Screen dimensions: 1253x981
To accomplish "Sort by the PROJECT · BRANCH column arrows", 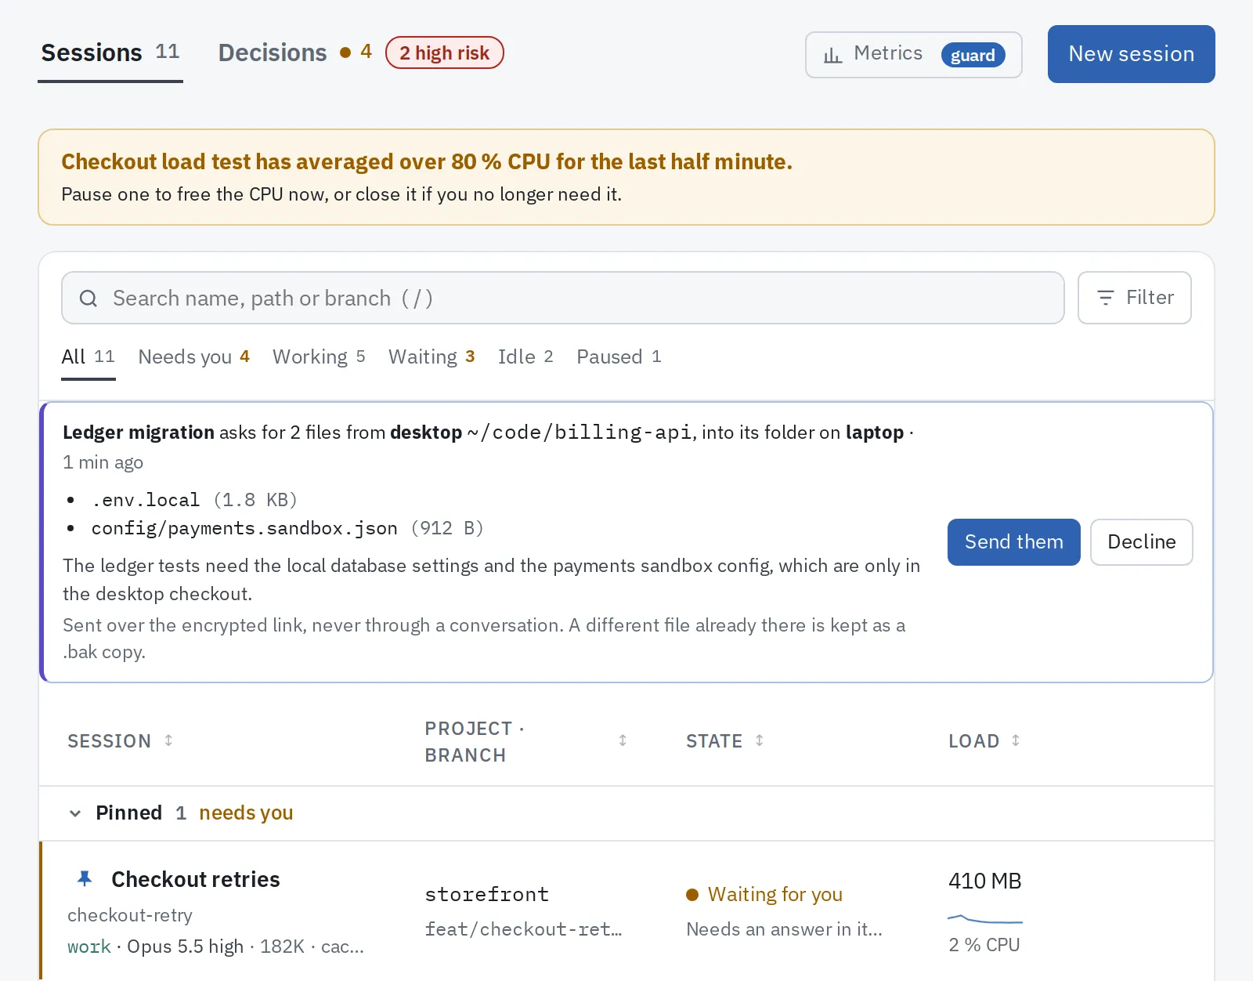I will 623,740.
